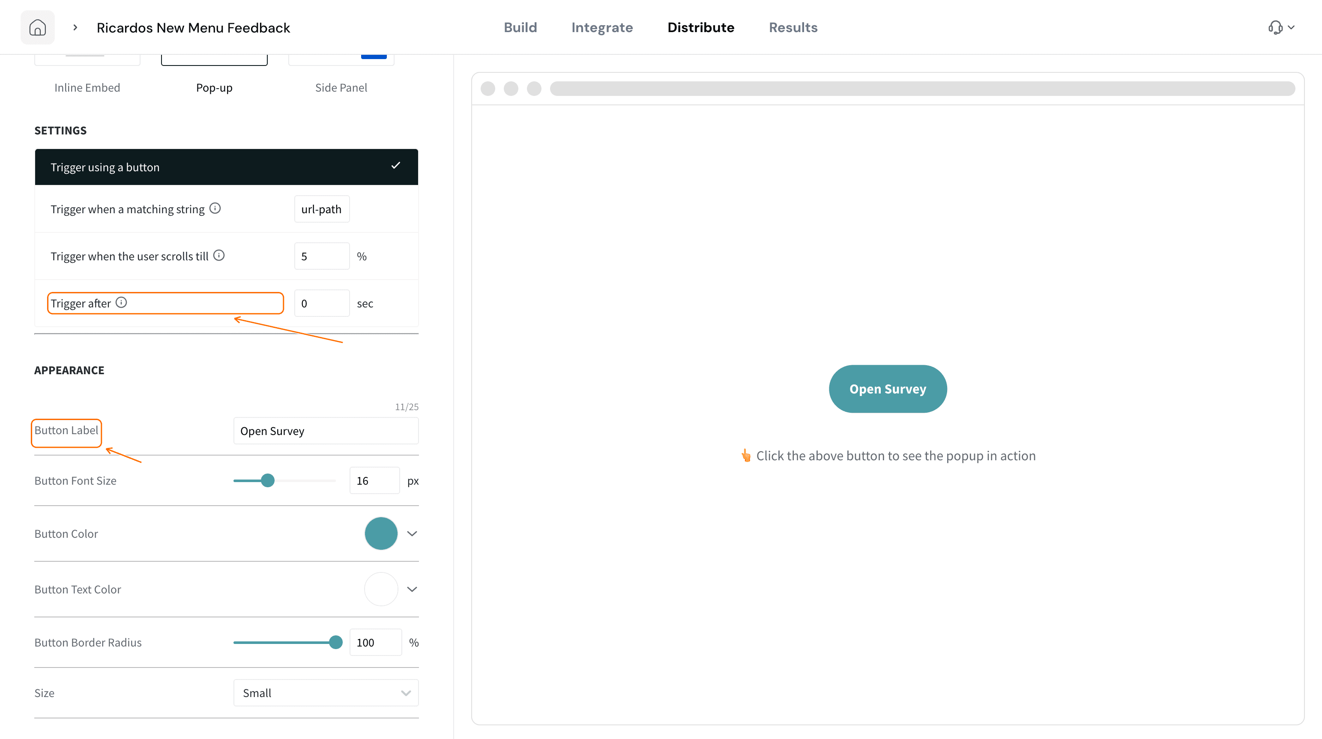Click the Button Font Size slider handle
This screenshot has height=739, width=1322.
[267, 480]
